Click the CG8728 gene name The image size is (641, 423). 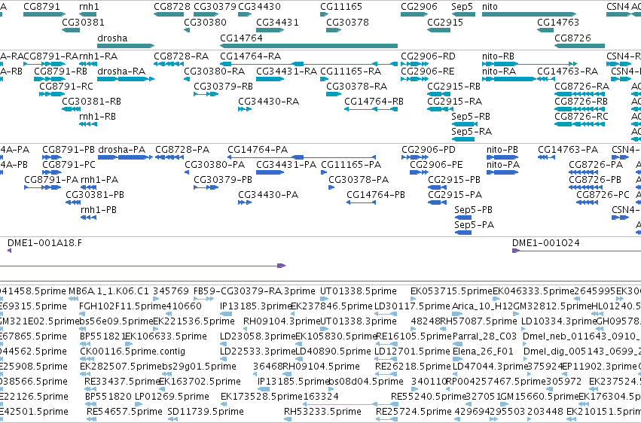(172, 7)
